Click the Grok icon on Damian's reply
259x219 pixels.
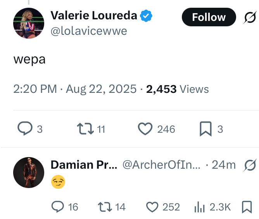tap(250, 165)
